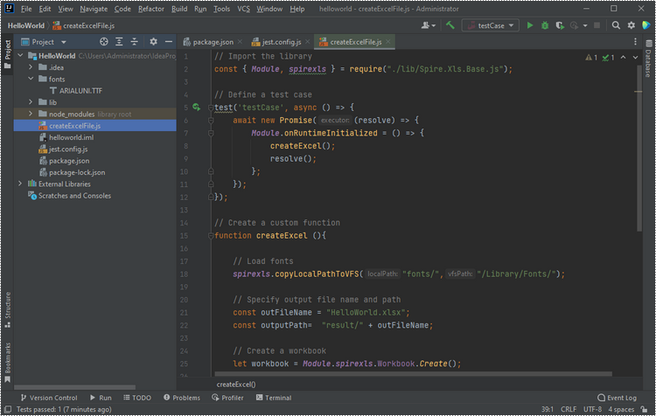Screen dimensions: 656x416
Task: Collapse All in the Project panel
Action: pos(135,42)
